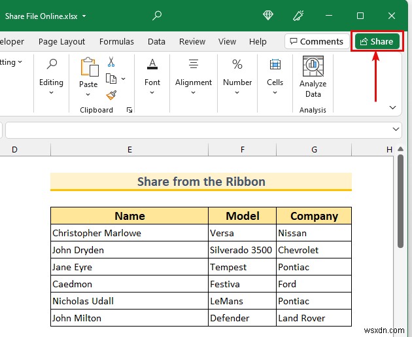Switch to the View tab
Image resolution: width=412 pixels, height=337 pixels.
[x=228, y=41]
